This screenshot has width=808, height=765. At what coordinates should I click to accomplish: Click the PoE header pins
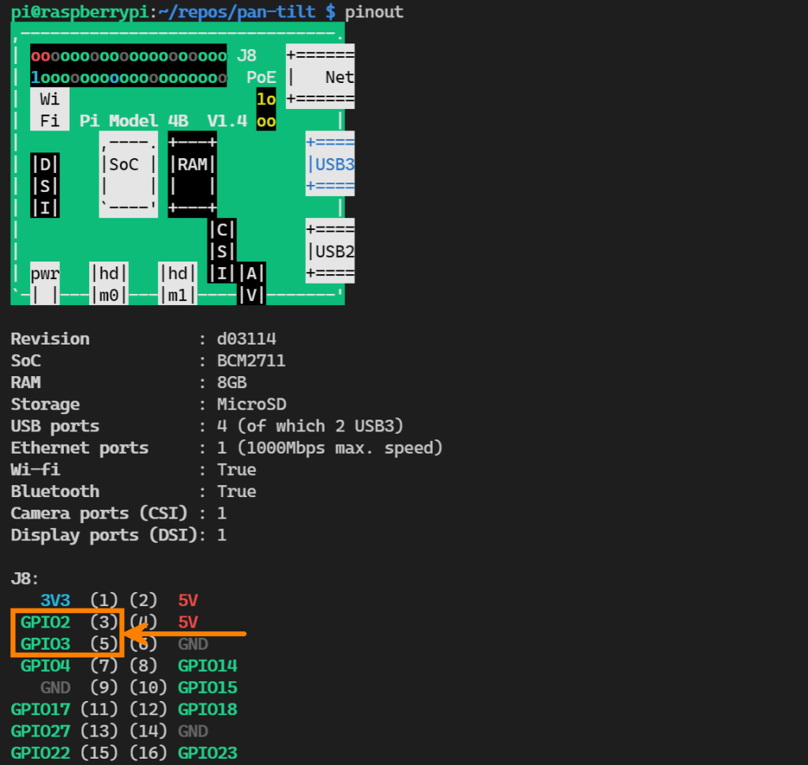[265, 107]
